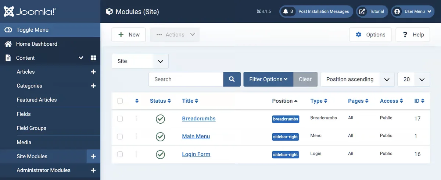Click the New module button

129,35
